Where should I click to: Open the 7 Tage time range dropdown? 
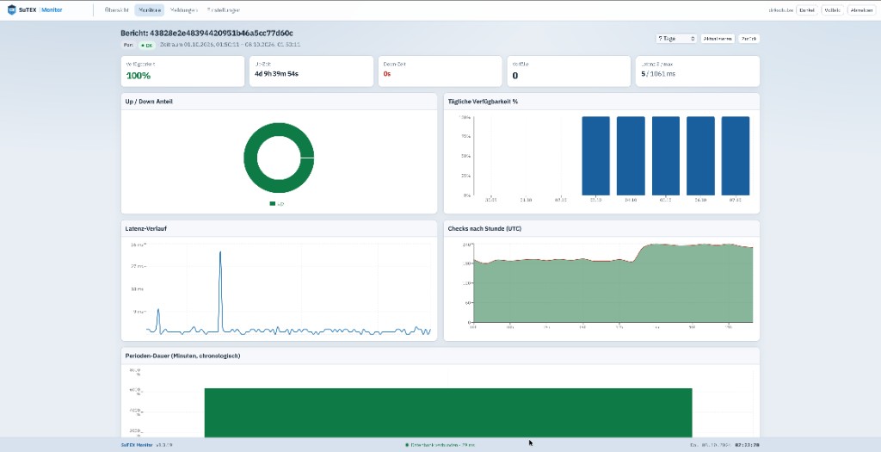click(x=676, y=38)
